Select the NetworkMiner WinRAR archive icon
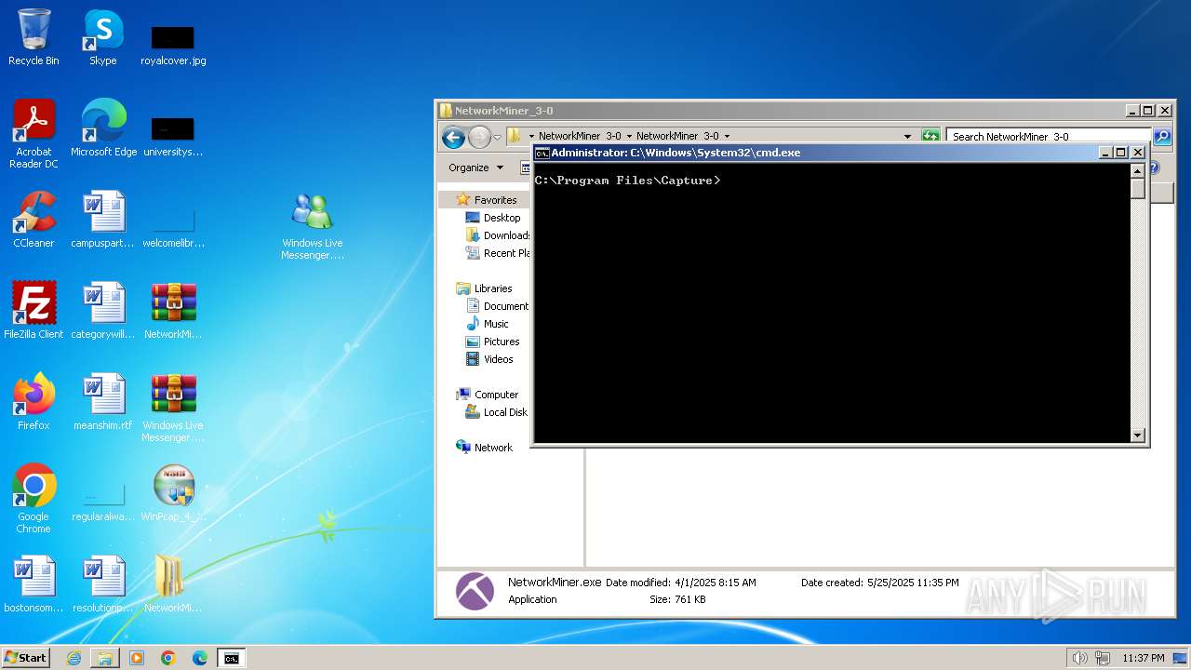 tap(173, 311)
